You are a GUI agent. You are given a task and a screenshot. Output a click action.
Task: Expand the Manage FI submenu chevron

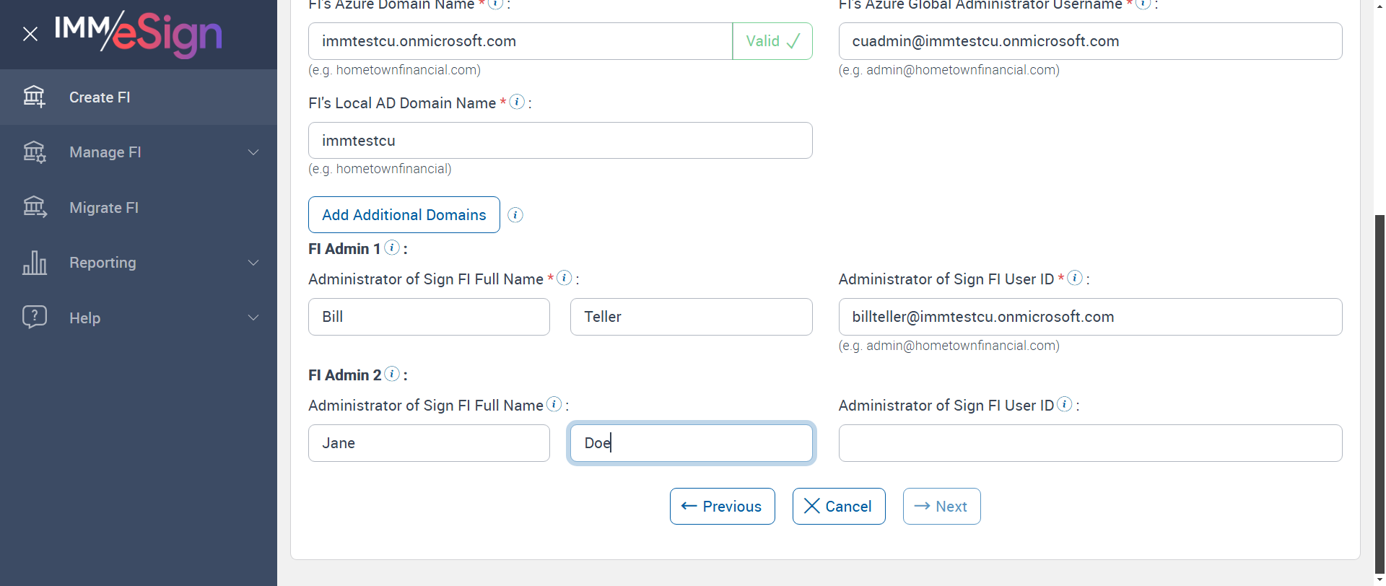pos(253,152)
